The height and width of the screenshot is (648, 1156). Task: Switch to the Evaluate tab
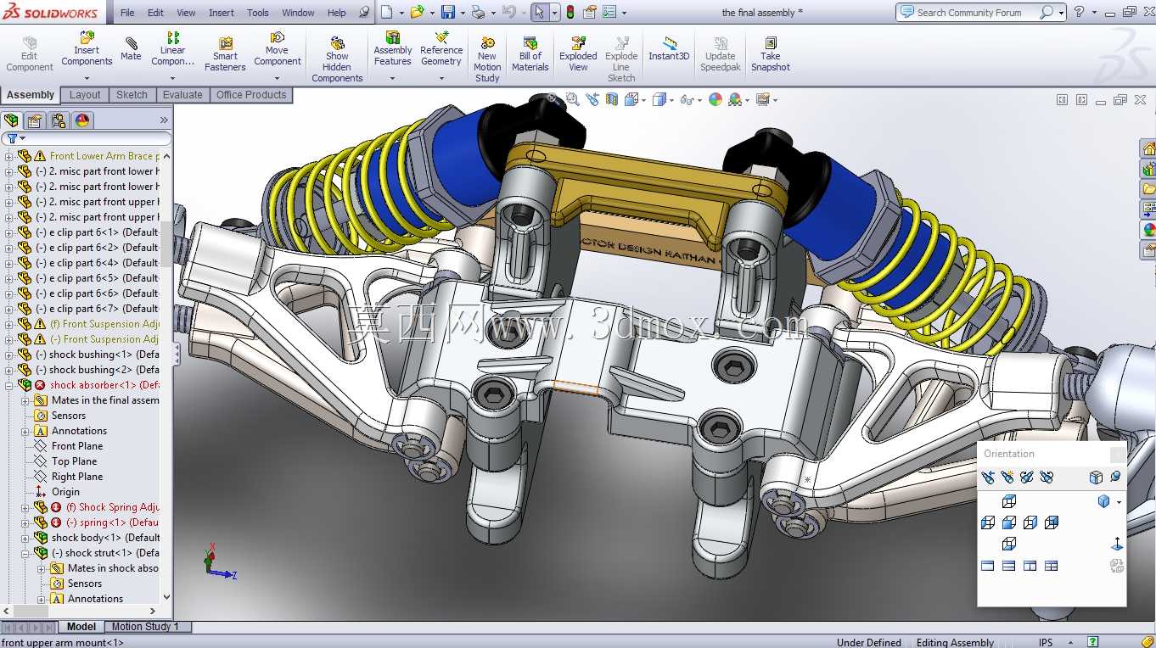(x=182, y=95)
